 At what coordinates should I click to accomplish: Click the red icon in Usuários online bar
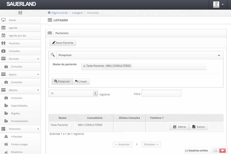[222, 151]
